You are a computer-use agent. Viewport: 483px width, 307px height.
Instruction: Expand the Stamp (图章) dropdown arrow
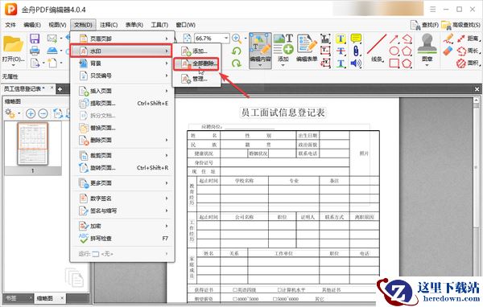427,65
